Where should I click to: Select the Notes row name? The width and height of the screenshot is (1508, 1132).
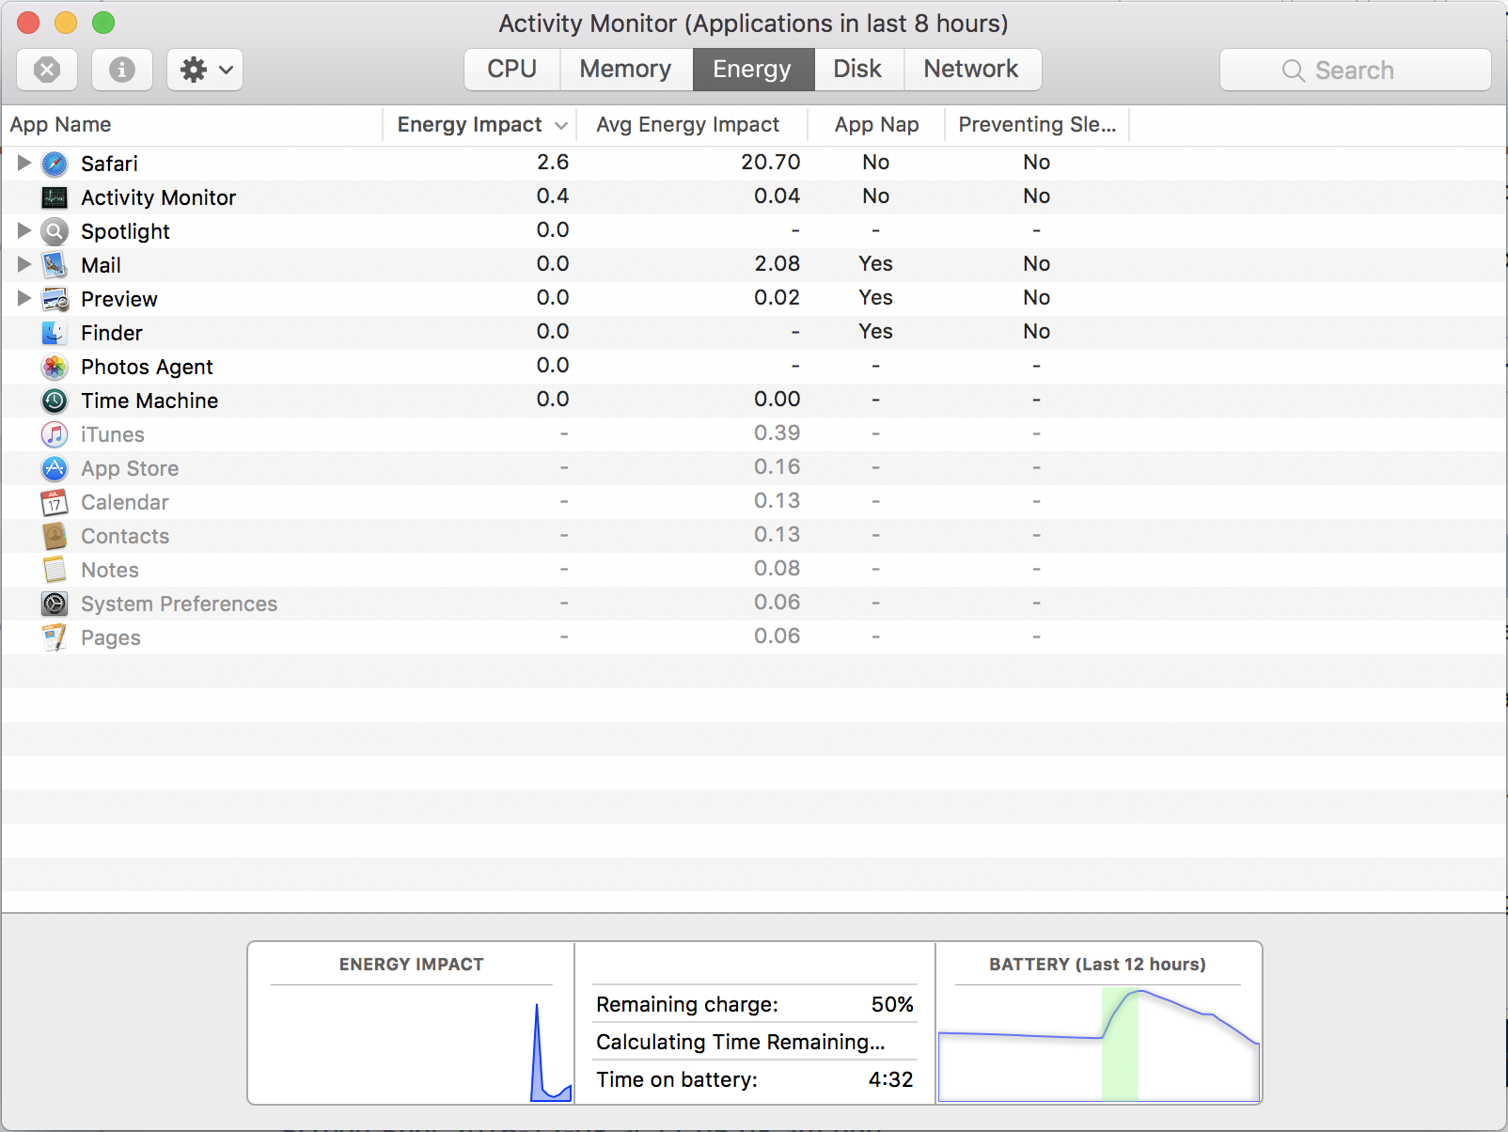point(110,570)
